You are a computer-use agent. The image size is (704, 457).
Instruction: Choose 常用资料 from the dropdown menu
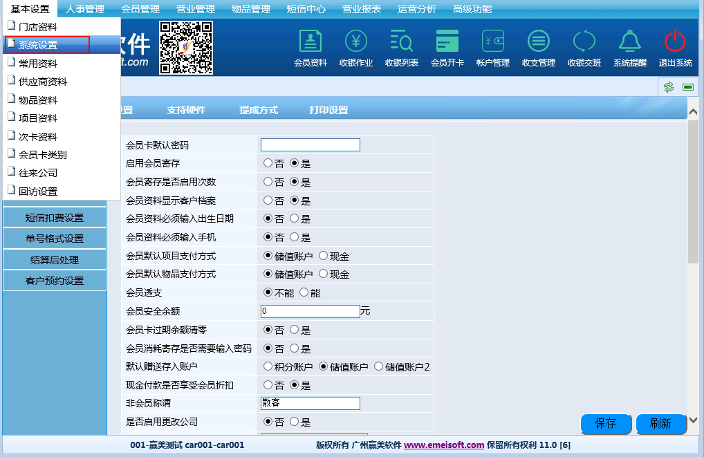(38, 63)
